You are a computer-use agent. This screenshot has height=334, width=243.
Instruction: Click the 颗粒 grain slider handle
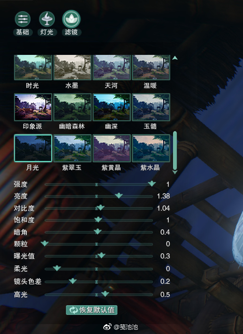tap(45, 243)
